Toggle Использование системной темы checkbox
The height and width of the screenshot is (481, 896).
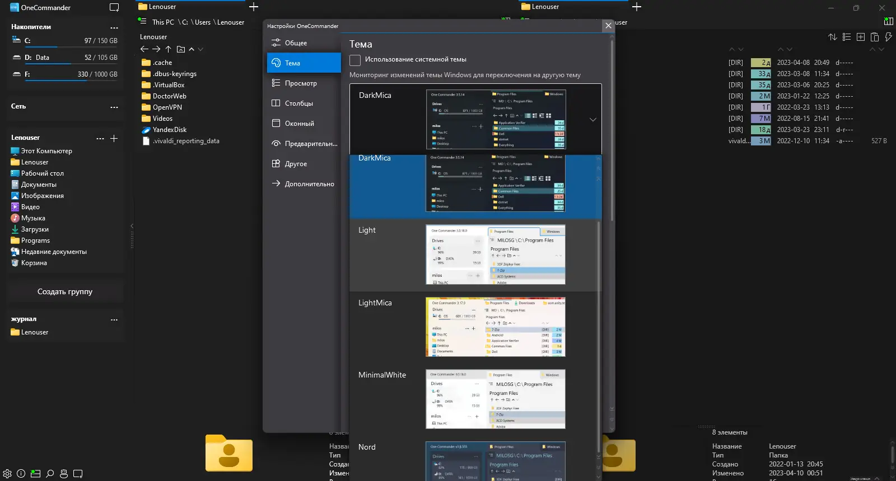click(x=355, y=60)
